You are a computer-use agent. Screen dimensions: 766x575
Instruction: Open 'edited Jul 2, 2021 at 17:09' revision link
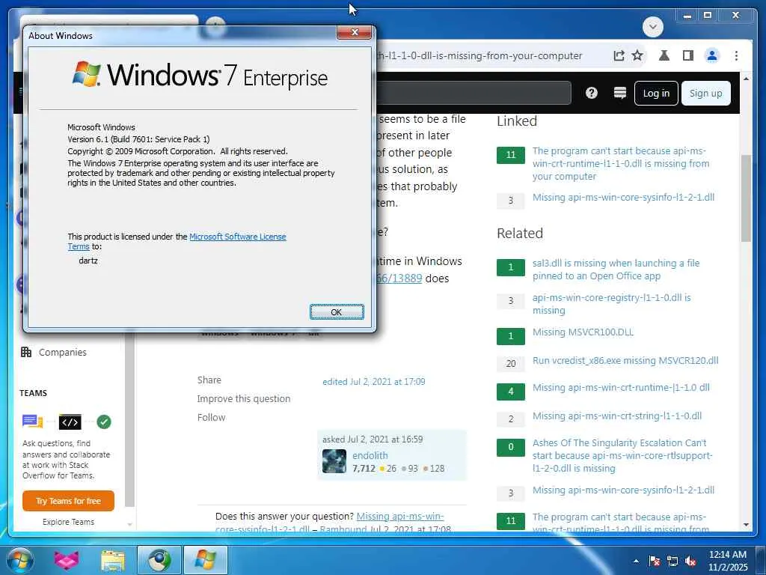[374, 381]
